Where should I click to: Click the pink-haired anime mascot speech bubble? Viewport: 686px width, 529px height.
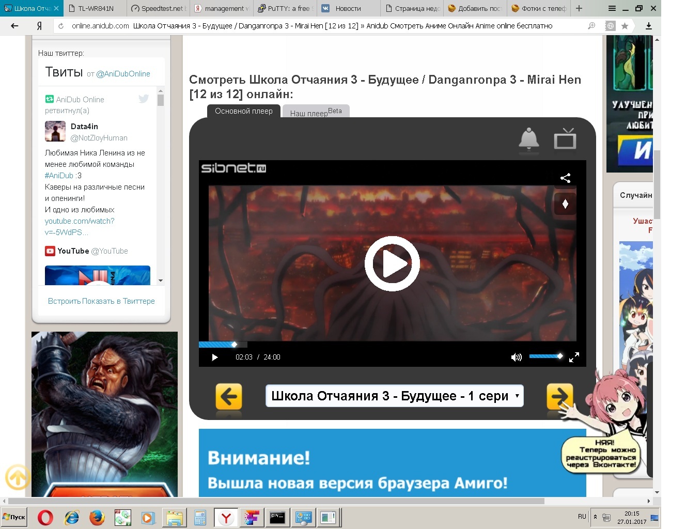tap(601, 455)
